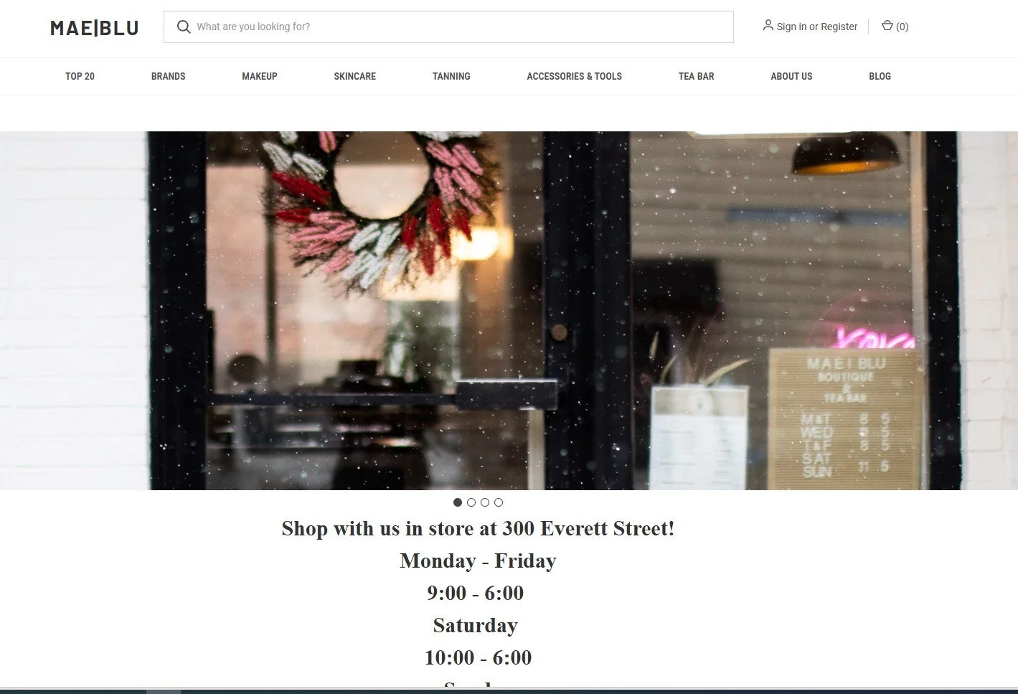Click the user account icon
The width and height of the screenshot is (1018, 694).
768,25
